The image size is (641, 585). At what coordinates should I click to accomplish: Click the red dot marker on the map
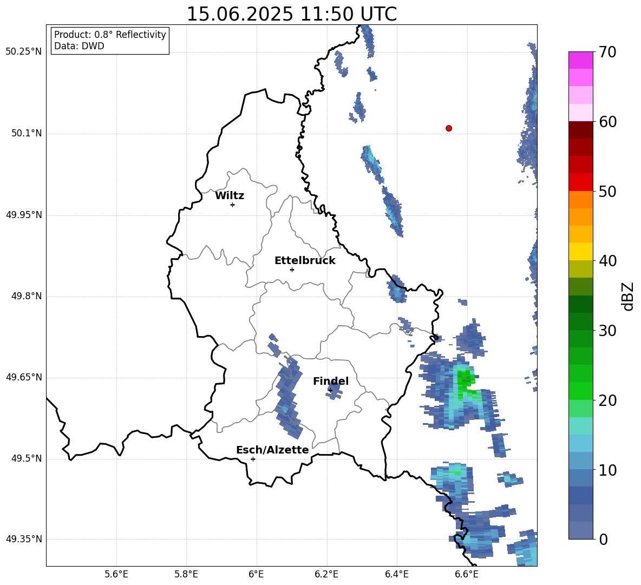pyautogui.click(x=449, y=128)
